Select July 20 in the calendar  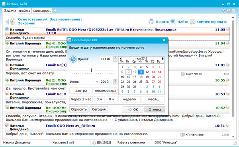(153, 77)
